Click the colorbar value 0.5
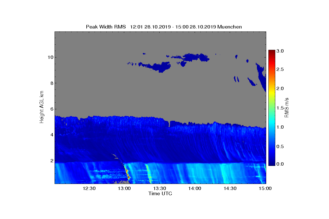This screenshot has width=329, height=219. point(280,146)
